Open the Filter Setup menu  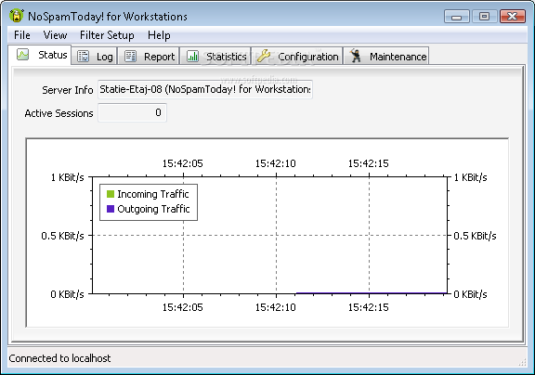point(107,35)
